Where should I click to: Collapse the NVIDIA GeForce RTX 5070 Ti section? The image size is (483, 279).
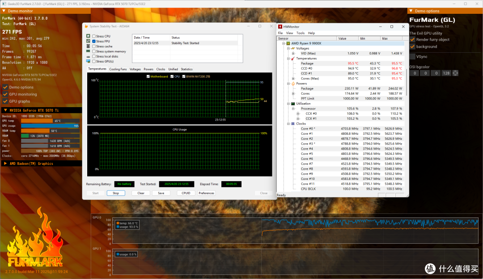[x=5, y=110]
